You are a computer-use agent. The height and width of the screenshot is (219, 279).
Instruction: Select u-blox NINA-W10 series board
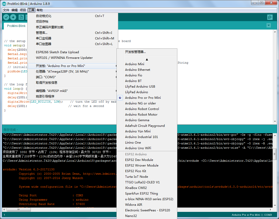147,199
